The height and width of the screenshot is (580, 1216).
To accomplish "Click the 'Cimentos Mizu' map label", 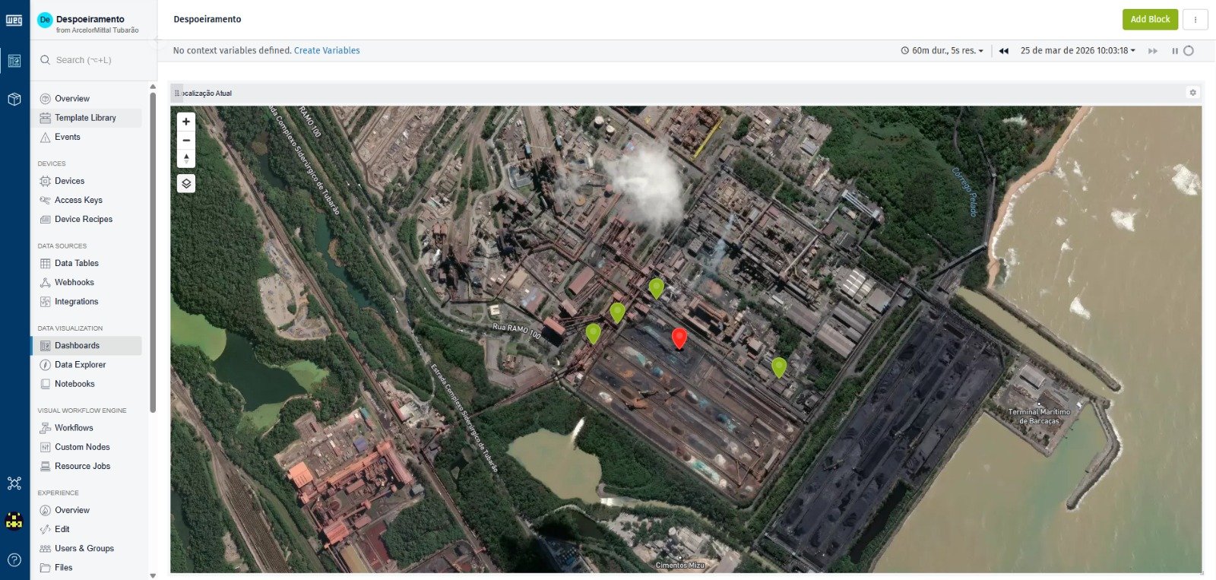I will point(680,566).
